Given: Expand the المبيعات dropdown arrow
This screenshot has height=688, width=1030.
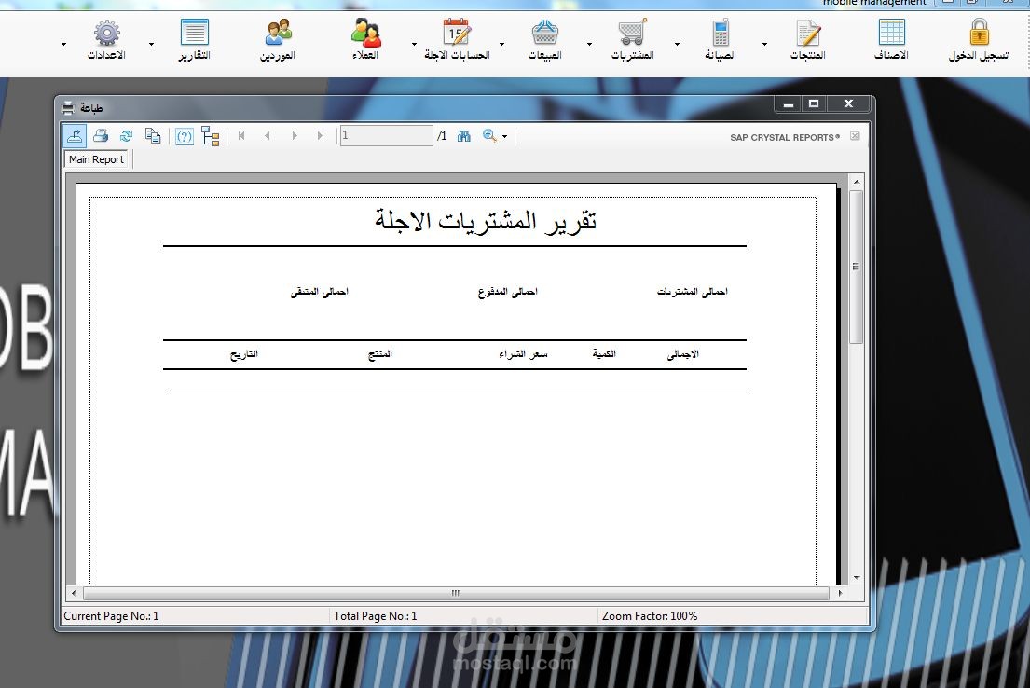Looking at the screenshot, I should pyautogui.click(x=501, y=45).
